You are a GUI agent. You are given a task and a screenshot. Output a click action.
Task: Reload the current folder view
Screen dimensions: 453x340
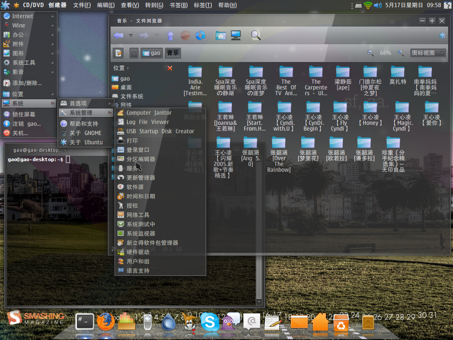coord(200,35)
